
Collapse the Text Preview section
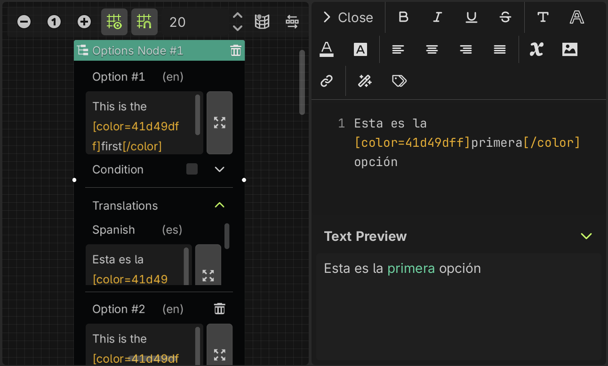point(586,236)
